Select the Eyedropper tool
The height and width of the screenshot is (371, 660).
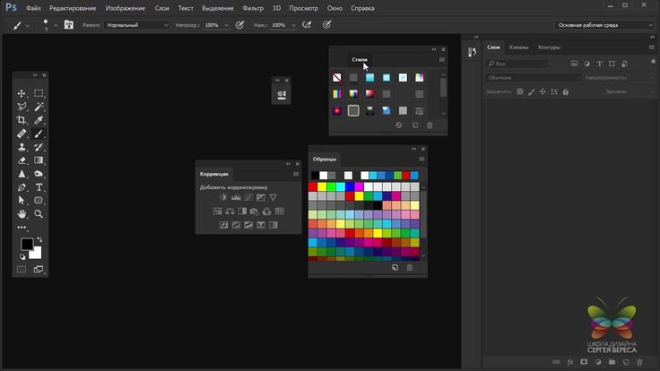[39, 120]
